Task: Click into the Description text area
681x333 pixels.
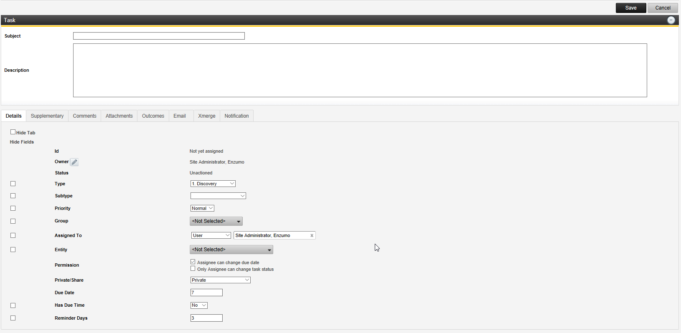Action: [360, 70]
